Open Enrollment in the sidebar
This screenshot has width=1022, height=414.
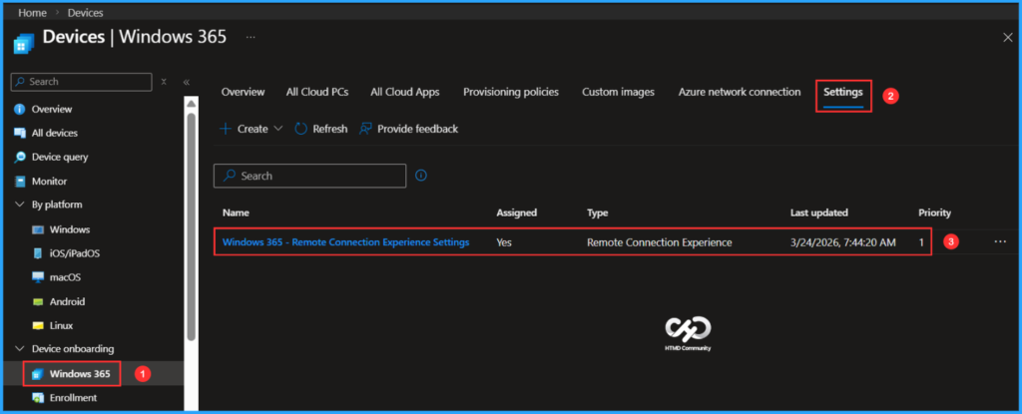73,398
